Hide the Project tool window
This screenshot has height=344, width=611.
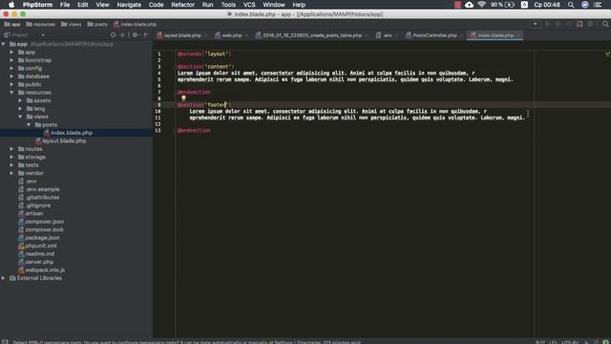(x=146, y=35)
